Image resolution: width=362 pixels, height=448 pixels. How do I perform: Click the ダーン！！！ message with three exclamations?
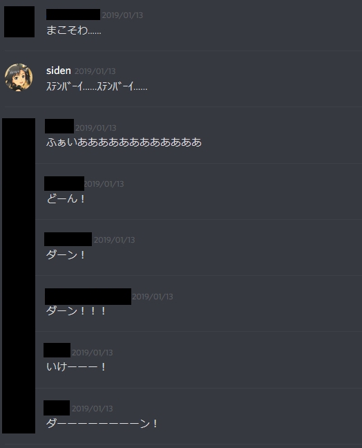[x=76, y=310]
